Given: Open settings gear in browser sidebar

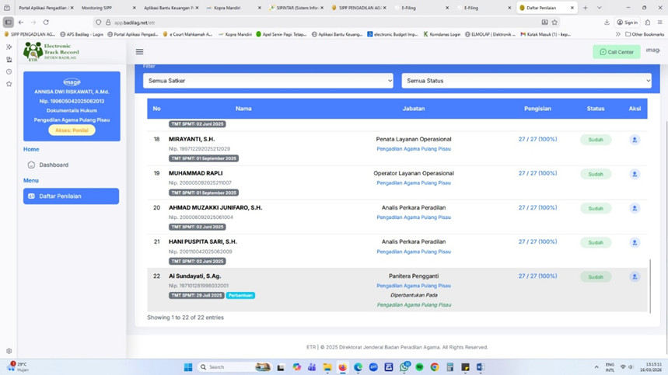Looking at the screenshot, I should pos(9,351).
